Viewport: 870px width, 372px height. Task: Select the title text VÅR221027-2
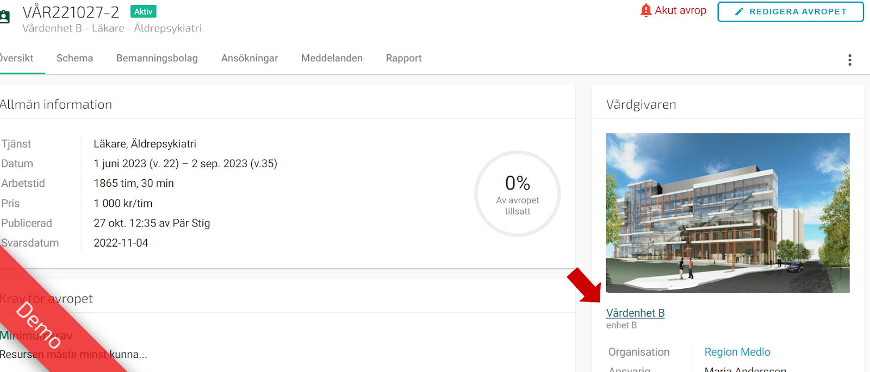[71, 12]
